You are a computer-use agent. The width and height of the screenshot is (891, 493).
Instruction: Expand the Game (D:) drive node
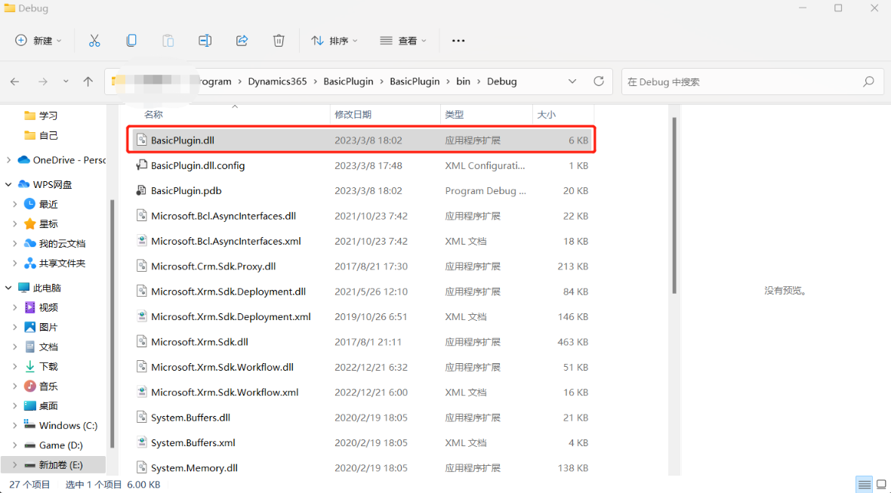(15, 445)
